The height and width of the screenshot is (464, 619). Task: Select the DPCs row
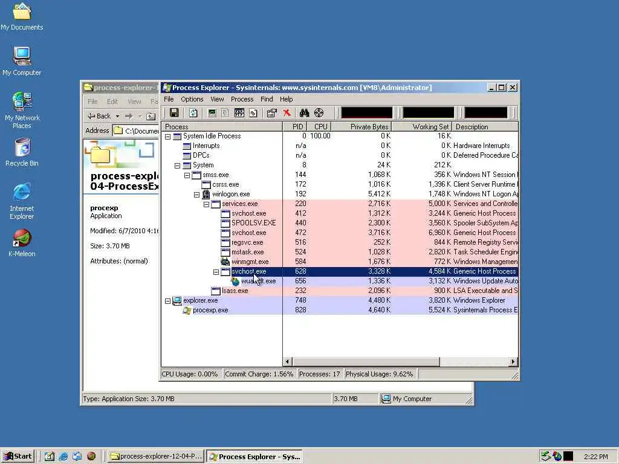[340, 155]
